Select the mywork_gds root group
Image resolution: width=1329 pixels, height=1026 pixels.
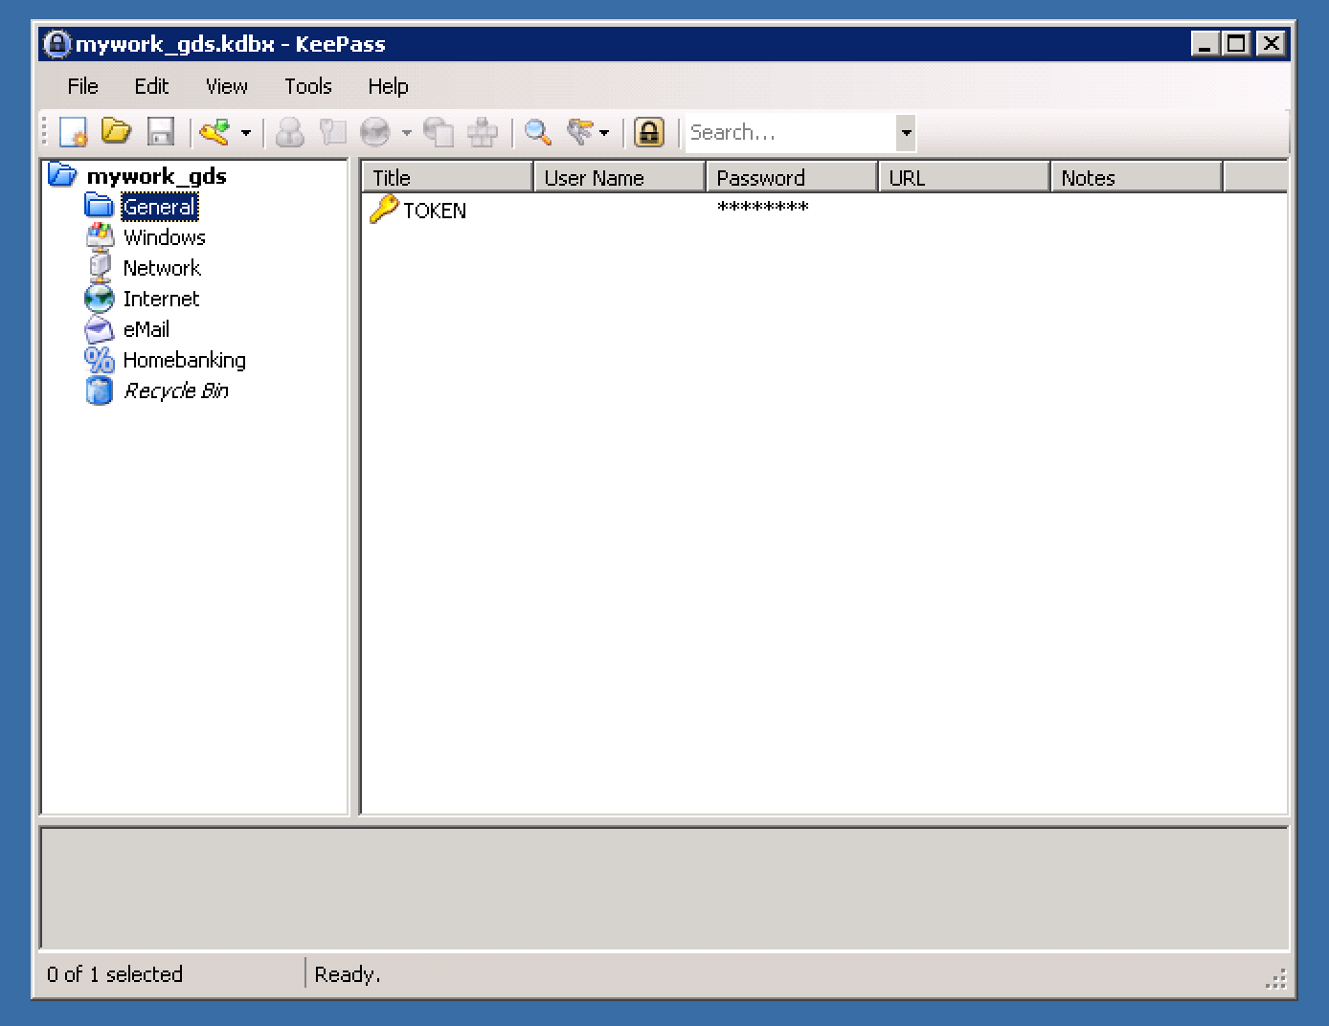pos(157,176)
